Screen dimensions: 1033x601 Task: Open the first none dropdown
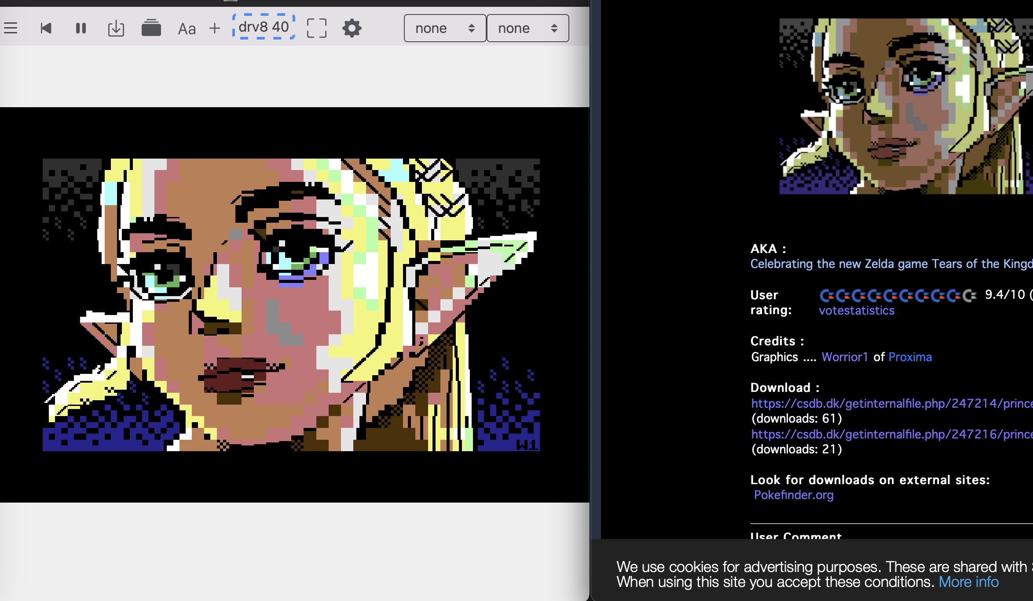pos(444,28)
